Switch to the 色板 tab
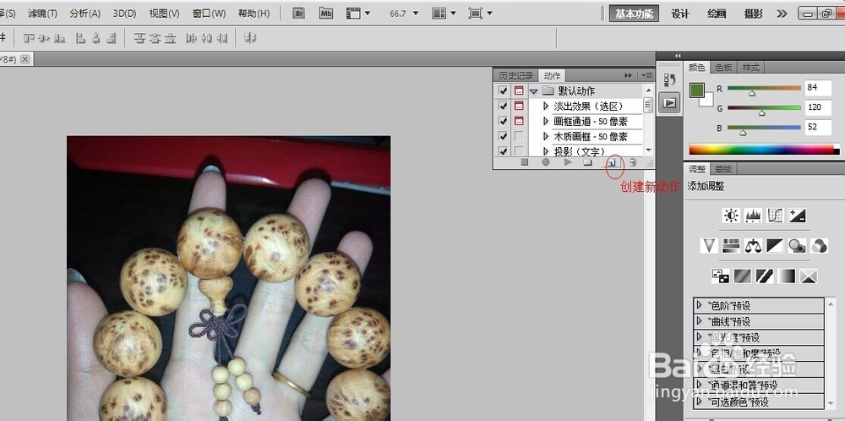845x421 pixels. tap(723, 68)
